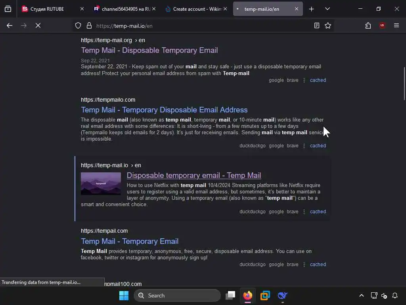
Task: Open the tracking protection shield icon
Action: point(78,26)
